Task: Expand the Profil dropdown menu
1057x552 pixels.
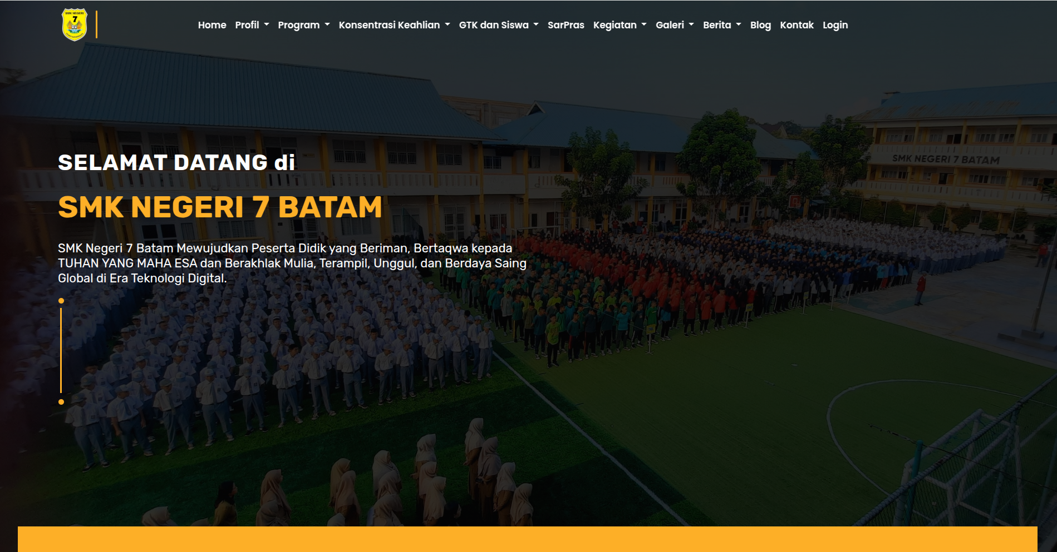Action: point(252,25)
